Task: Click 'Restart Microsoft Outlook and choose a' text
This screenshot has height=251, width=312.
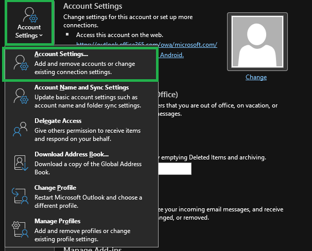Action: [89, 198]
